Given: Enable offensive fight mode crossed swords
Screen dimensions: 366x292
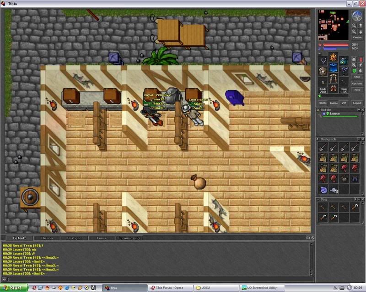Looking at the screenshot, I should (354, 60).
